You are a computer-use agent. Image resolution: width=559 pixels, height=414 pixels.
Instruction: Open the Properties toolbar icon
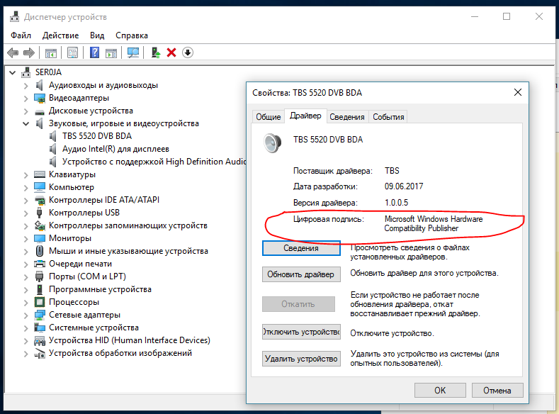pos(72,53)
